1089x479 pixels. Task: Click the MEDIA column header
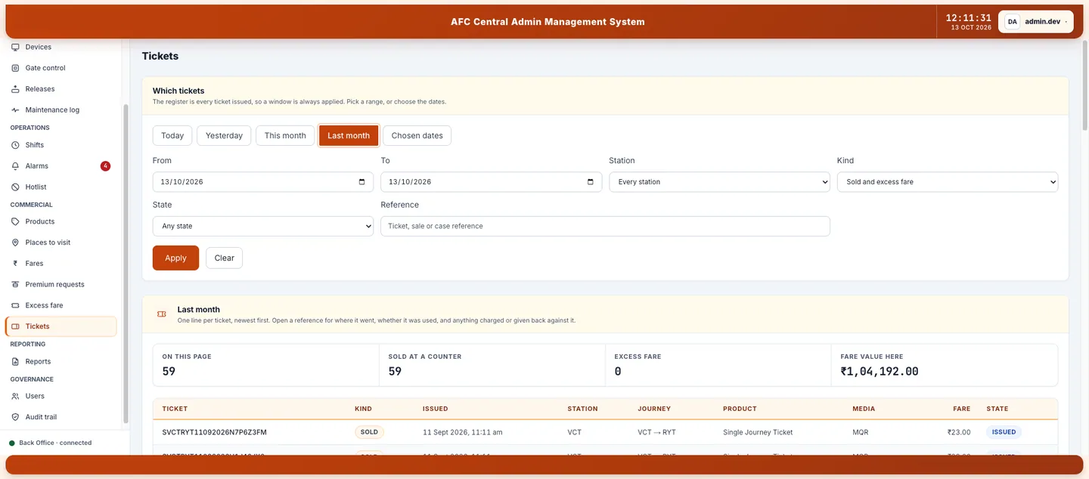pyautogui.click(x=864, y=409)
